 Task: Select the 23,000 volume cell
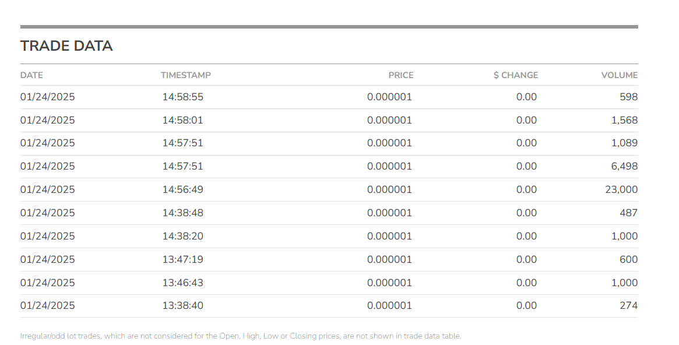(x=622, y=189)
